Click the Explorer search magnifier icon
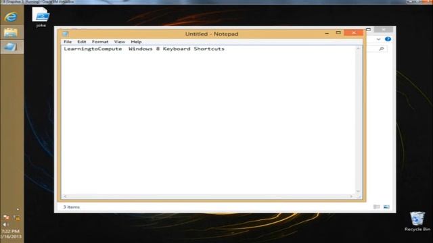The height and width of the screenshot is (243, 433). [382, 49]
